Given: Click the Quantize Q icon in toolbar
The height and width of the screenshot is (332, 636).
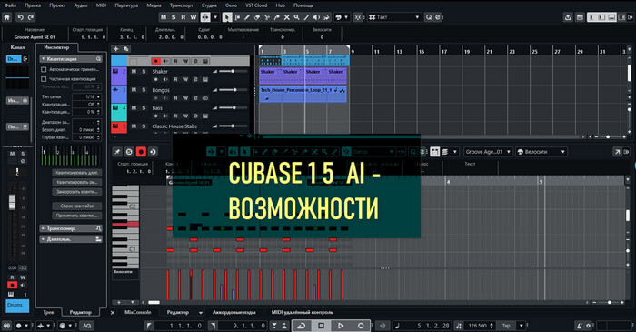Looking at the screenshot, I should pyautogui.click(x=429, y=17).
